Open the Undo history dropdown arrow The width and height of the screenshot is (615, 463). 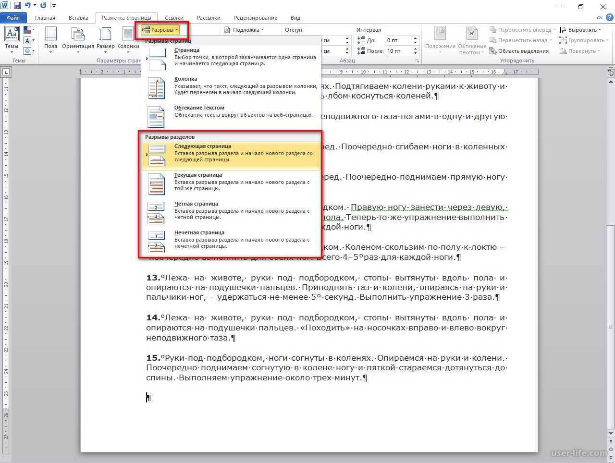point(35,6)
